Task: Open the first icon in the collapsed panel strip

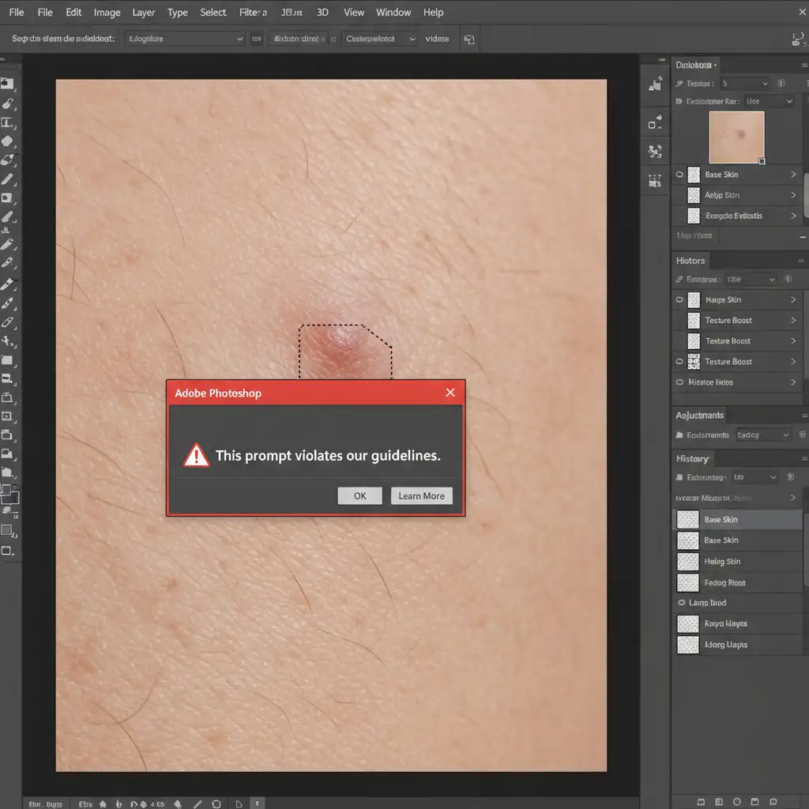Action: point(655,83)
